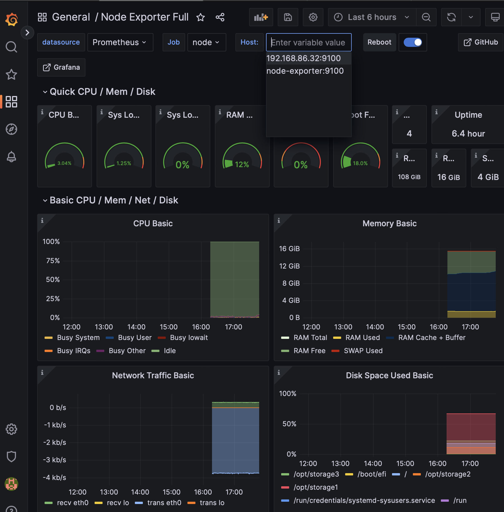
Task: Cycle the TV view mode
Action: [x=495, y=17]
